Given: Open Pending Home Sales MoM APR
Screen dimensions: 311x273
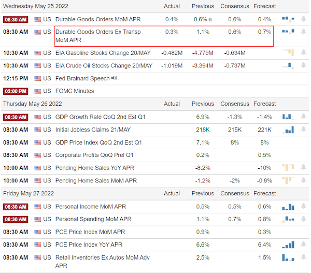Looking at the screenshot, I should (96, 180).
